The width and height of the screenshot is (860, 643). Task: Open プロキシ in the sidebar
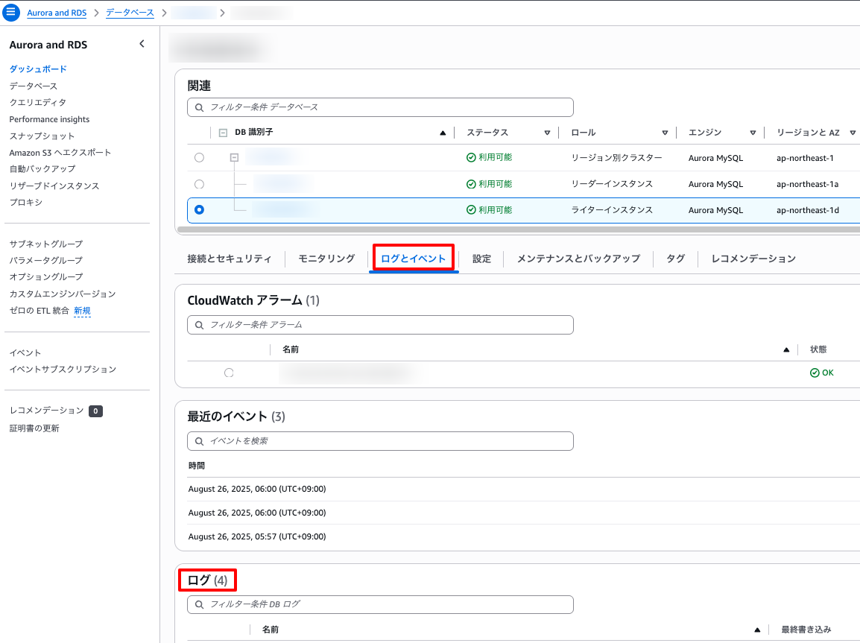point(26,202)
